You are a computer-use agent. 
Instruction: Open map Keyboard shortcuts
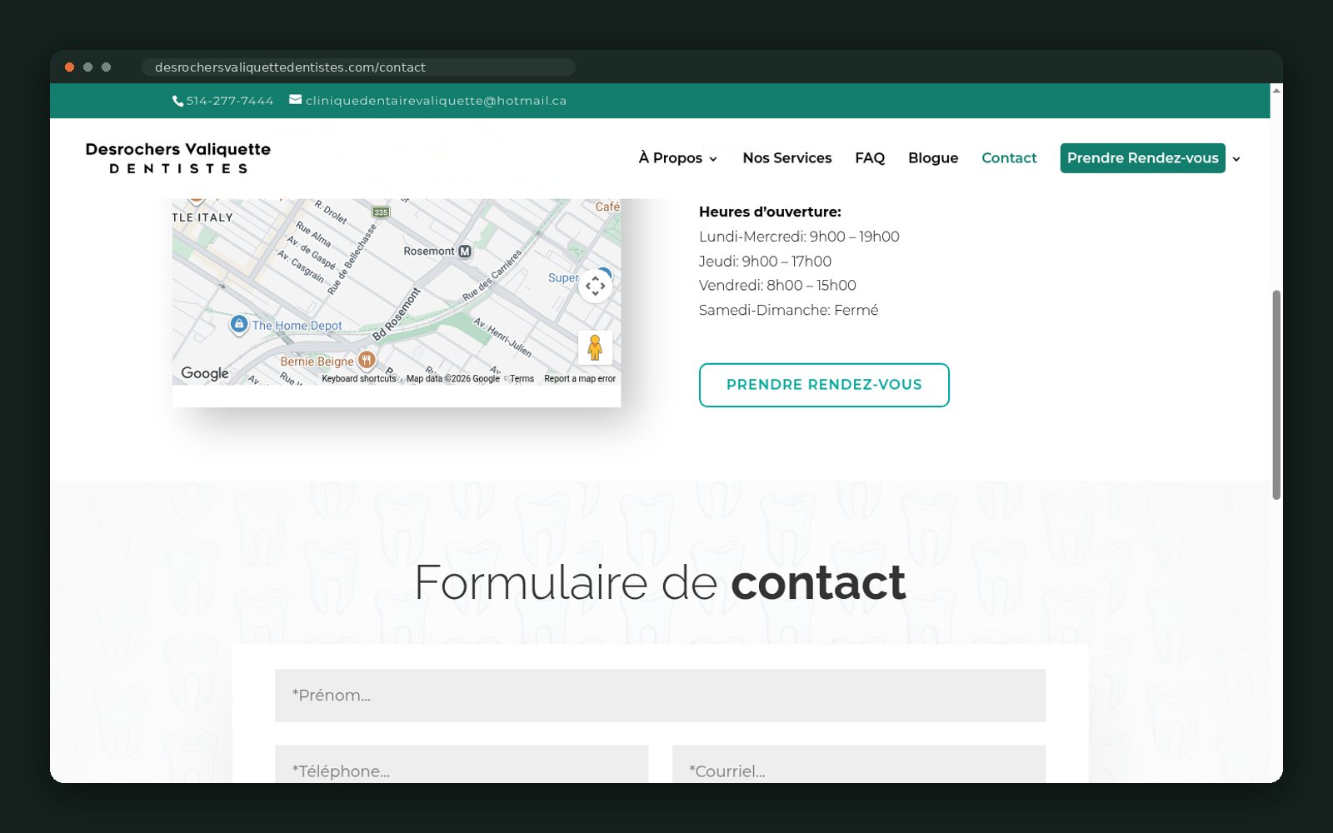359,379
